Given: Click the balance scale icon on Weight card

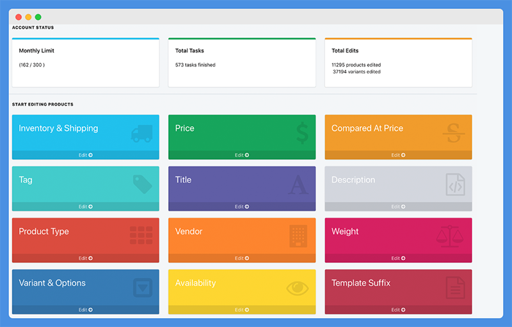Looking at the screenshot, I should pos(450,236).
